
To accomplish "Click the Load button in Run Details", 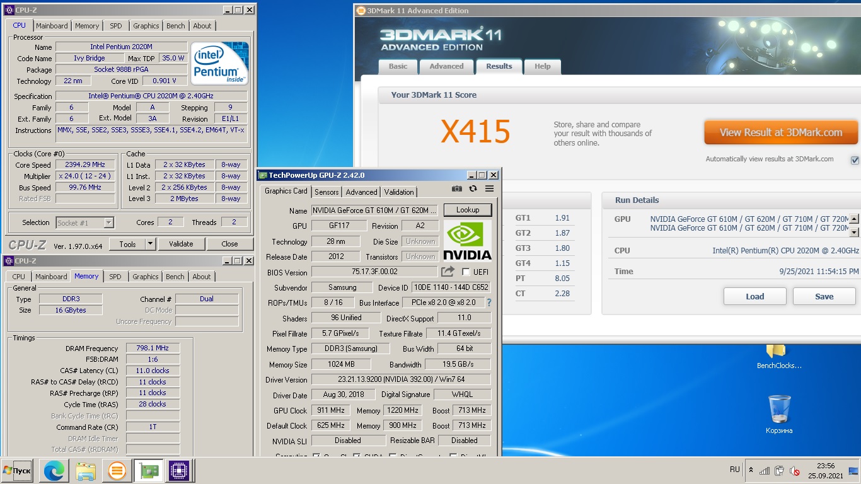I will [x=755, y=296].
